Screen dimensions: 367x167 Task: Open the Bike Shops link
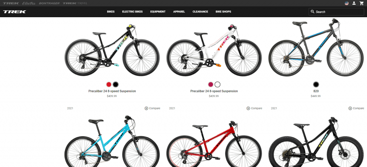click(223, 12)
